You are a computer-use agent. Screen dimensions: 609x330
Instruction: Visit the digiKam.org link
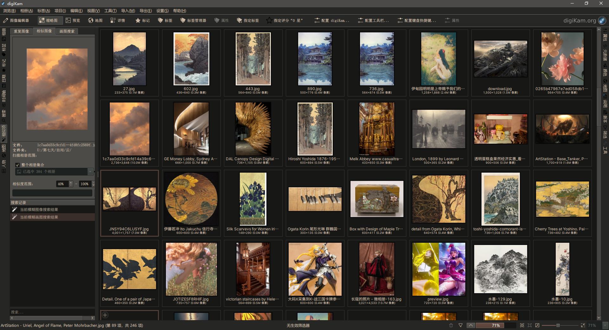[x=584, y=20]
